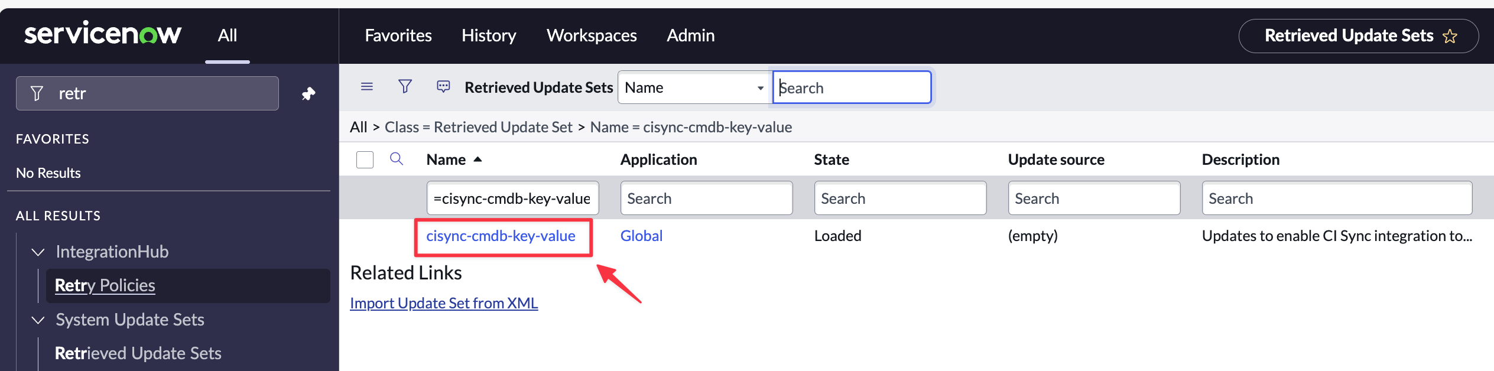1494x371 pixels.
Task: Open Retrieved Update Sets module in navigator
Action: pyautogui.click(x=138, y=353)
